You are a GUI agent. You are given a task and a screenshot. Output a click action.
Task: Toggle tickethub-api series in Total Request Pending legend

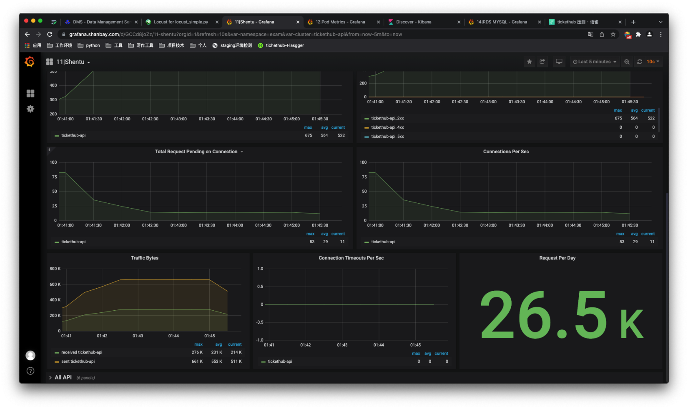(x=73, y=242)
